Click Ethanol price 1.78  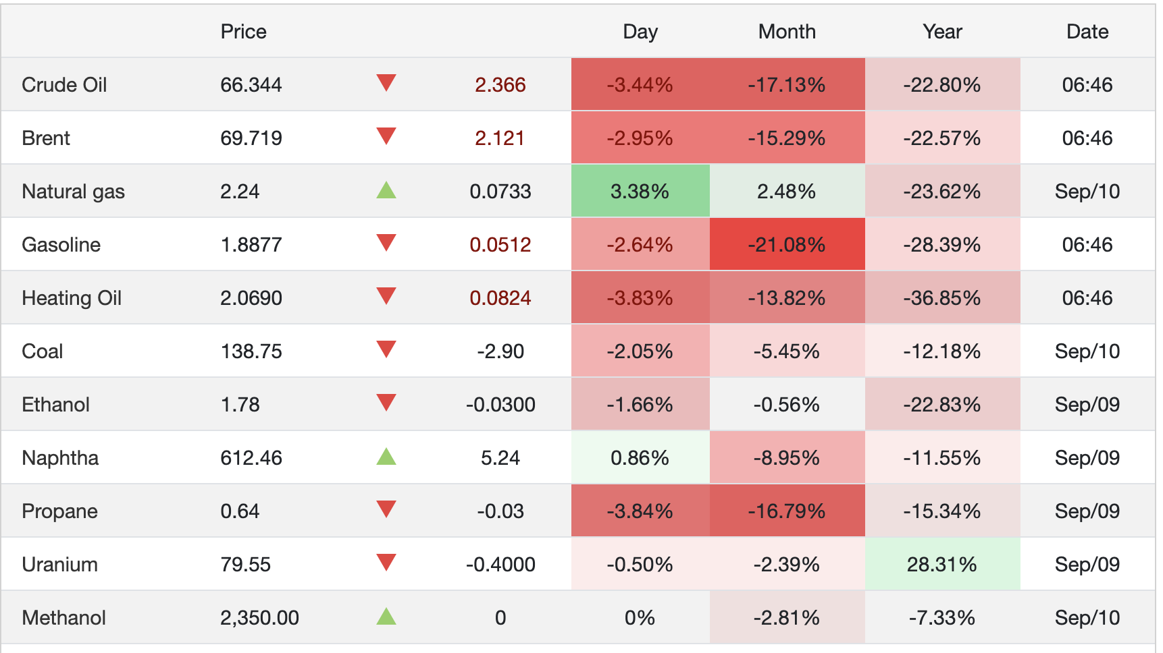click(x=240, y=405)
